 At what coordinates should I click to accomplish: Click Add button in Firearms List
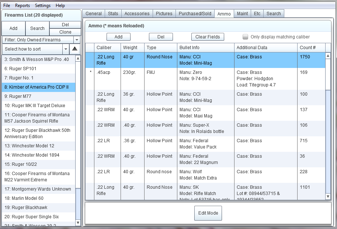13,28
